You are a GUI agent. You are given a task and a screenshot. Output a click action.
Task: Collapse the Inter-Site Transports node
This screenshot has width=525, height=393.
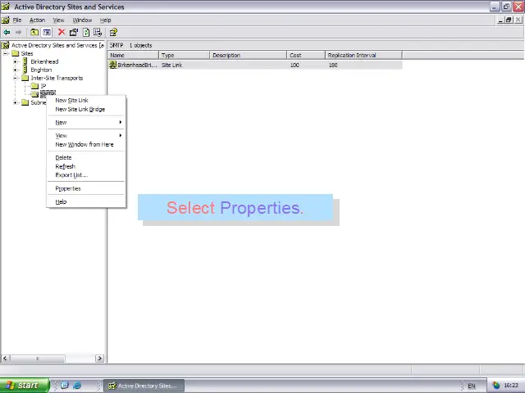click(x=15, y=78)
